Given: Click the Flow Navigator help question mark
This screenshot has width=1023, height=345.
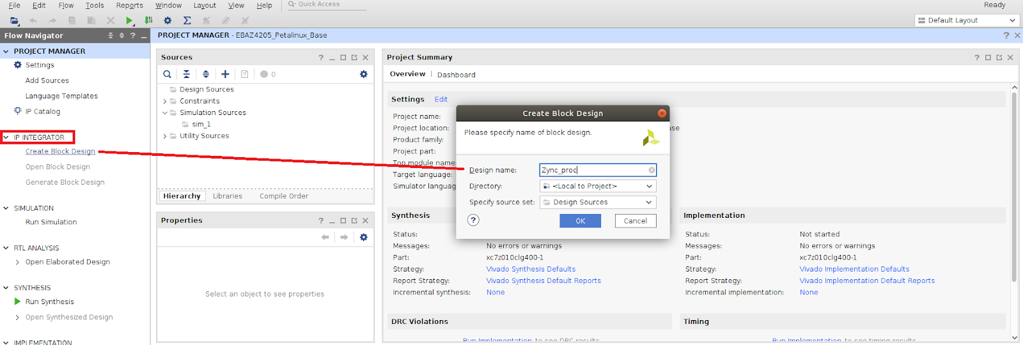Looking at the screenshot, I should 133,36.
